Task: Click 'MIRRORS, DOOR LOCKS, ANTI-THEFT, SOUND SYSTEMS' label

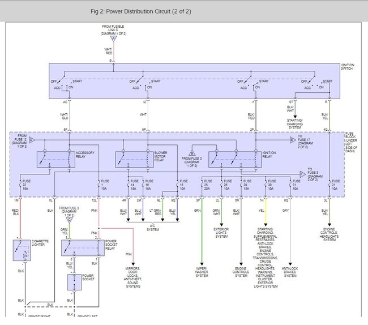Action: tap(133, 277)
